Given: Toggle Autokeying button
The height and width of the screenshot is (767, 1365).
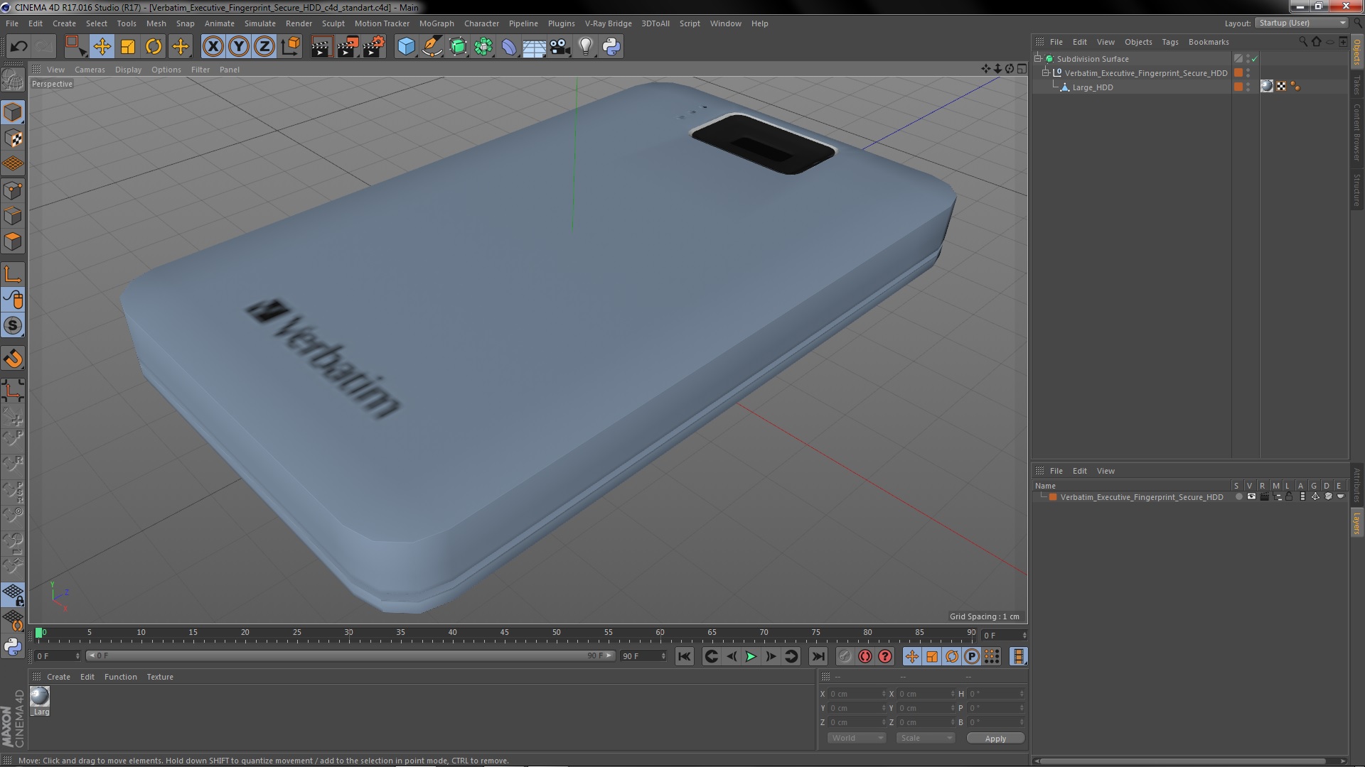Looking at the screenshot, I should click(864, 656).
